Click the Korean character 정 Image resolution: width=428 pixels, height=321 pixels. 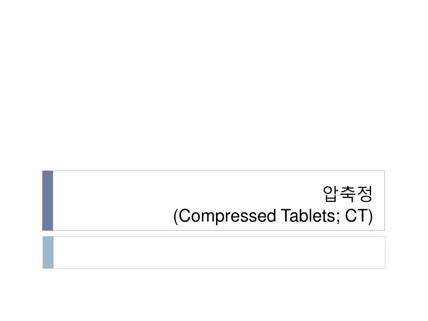(364, 194)
